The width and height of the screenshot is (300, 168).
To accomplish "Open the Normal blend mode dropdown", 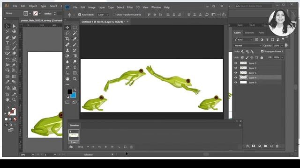I will (x=247, y=46).
